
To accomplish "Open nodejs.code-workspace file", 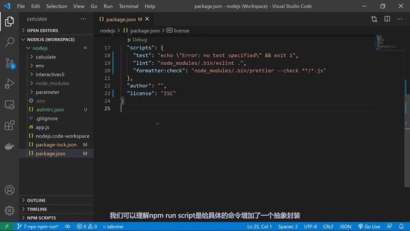I will 56,136.
